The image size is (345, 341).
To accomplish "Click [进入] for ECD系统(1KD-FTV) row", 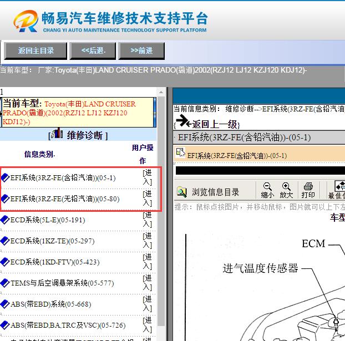I will (147, 262).
